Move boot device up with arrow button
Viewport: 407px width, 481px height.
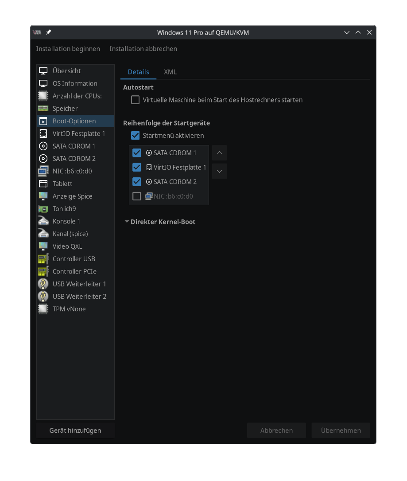pos(219,153)
